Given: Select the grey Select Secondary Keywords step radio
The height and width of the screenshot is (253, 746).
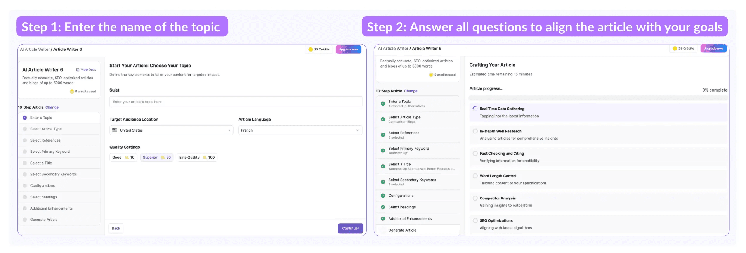Looking at the screenshot, I should click(x=25, y=175).
